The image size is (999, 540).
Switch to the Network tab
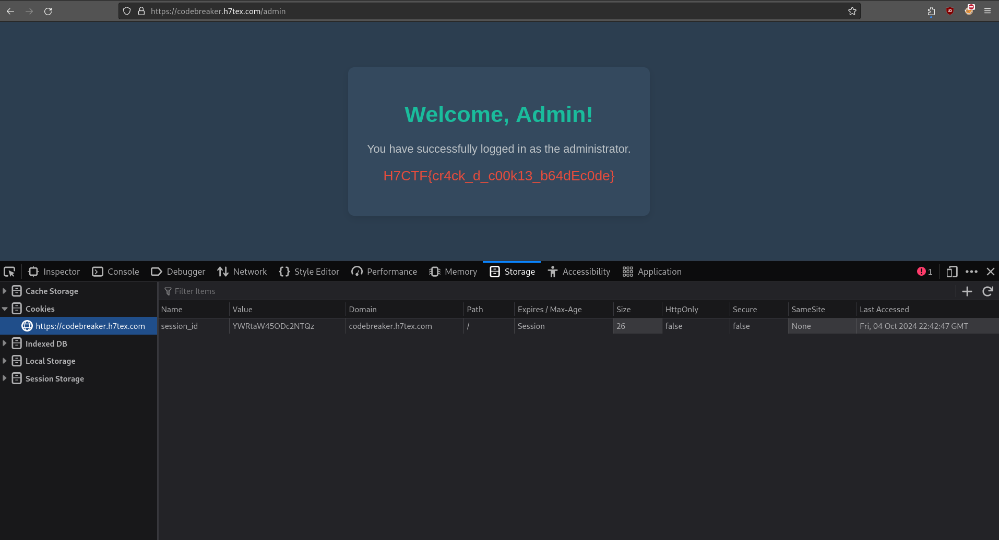tap(242, 272)
